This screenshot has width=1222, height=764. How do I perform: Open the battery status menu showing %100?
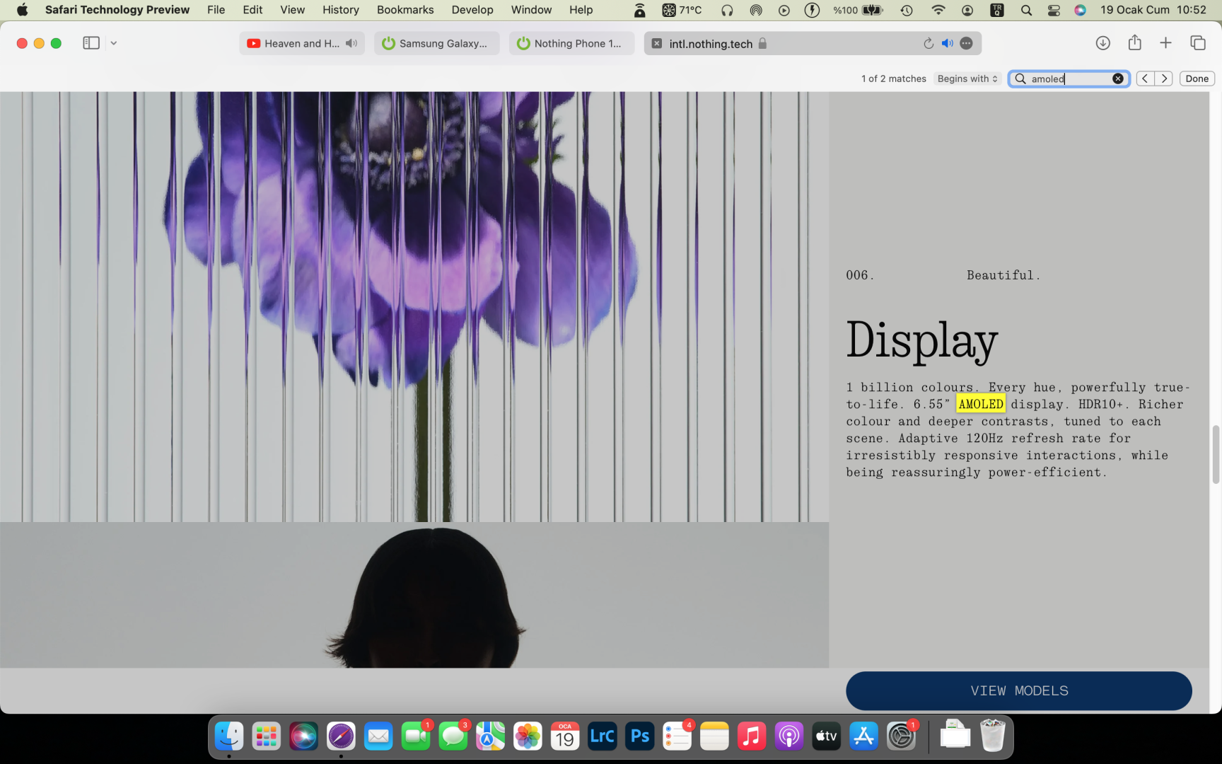pyautogui.click(x=858, y=10)
